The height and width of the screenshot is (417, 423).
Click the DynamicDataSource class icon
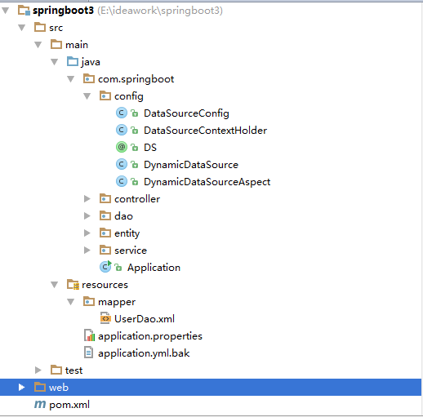pyautogui.click(x=122, y=164)
